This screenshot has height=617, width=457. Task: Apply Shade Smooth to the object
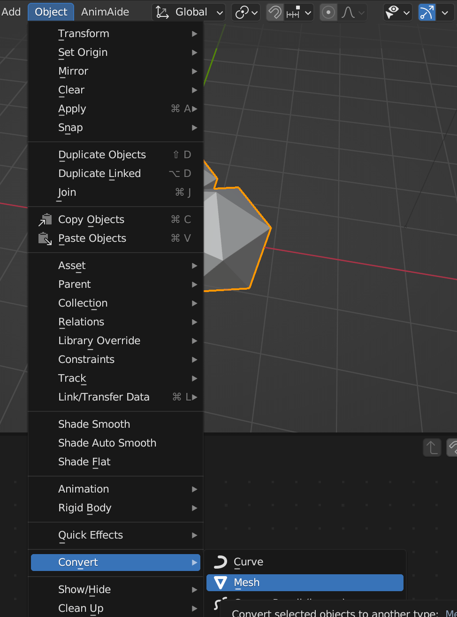coord(94,424)
